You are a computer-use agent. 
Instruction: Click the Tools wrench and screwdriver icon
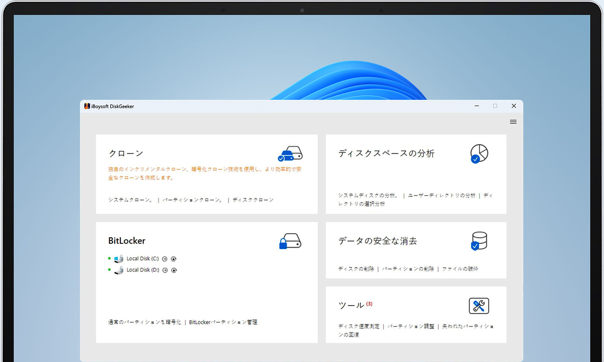479,306
